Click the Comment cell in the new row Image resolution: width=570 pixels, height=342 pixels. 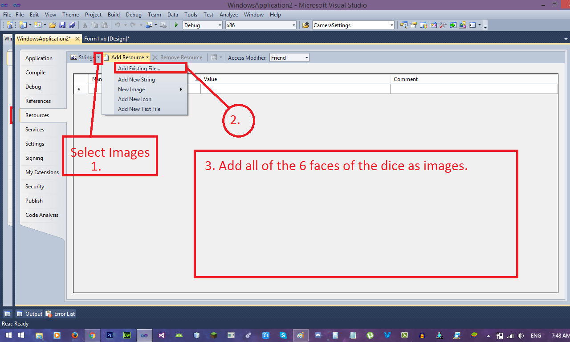pos(474,89)
